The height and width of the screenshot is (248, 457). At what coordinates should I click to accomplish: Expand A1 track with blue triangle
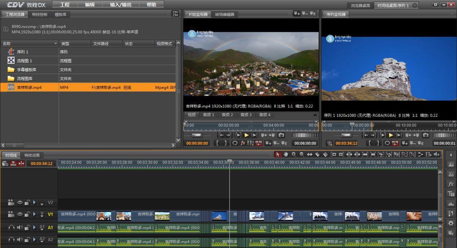pos(34,227)
